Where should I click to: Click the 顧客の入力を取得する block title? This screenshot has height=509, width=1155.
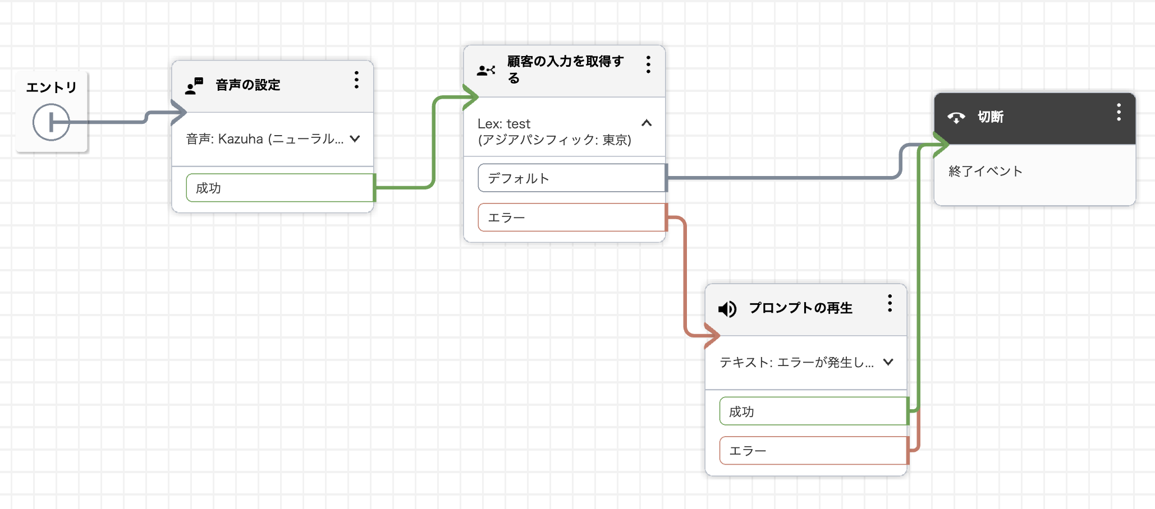point(566,70)
